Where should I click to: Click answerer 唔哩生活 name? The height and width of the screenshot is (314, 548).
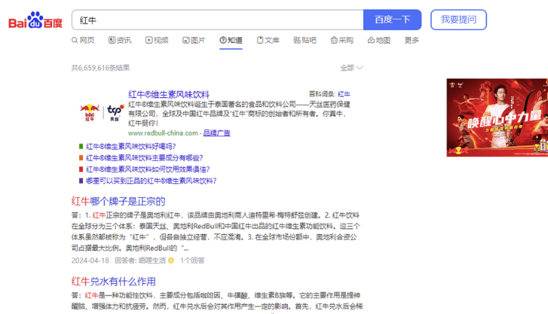(x=152, y=260)
